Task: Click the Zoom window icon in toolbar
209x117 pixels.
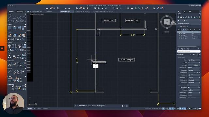Action: click(x=113, y=8)
